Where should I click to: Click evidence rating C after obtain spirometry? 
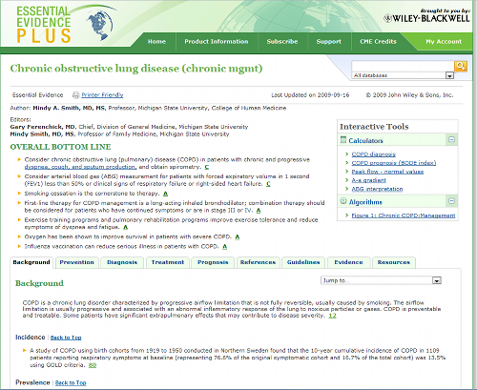point(206,167)
